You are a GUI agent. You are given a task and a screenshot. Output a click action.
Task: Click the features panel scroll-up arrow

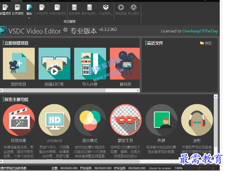(216, 97)
